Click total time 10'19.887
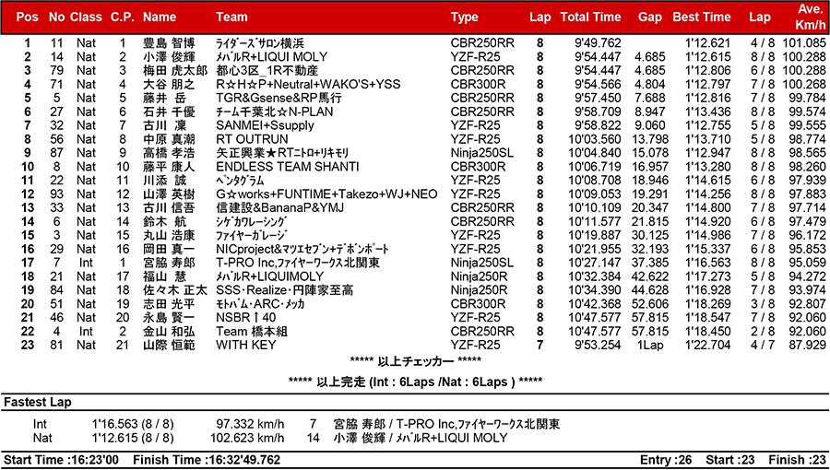Screen dimensions: 830x470 (595, 236)
